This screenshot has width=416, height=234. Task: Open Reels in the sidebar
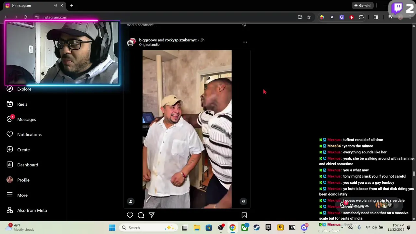point(17,104)
